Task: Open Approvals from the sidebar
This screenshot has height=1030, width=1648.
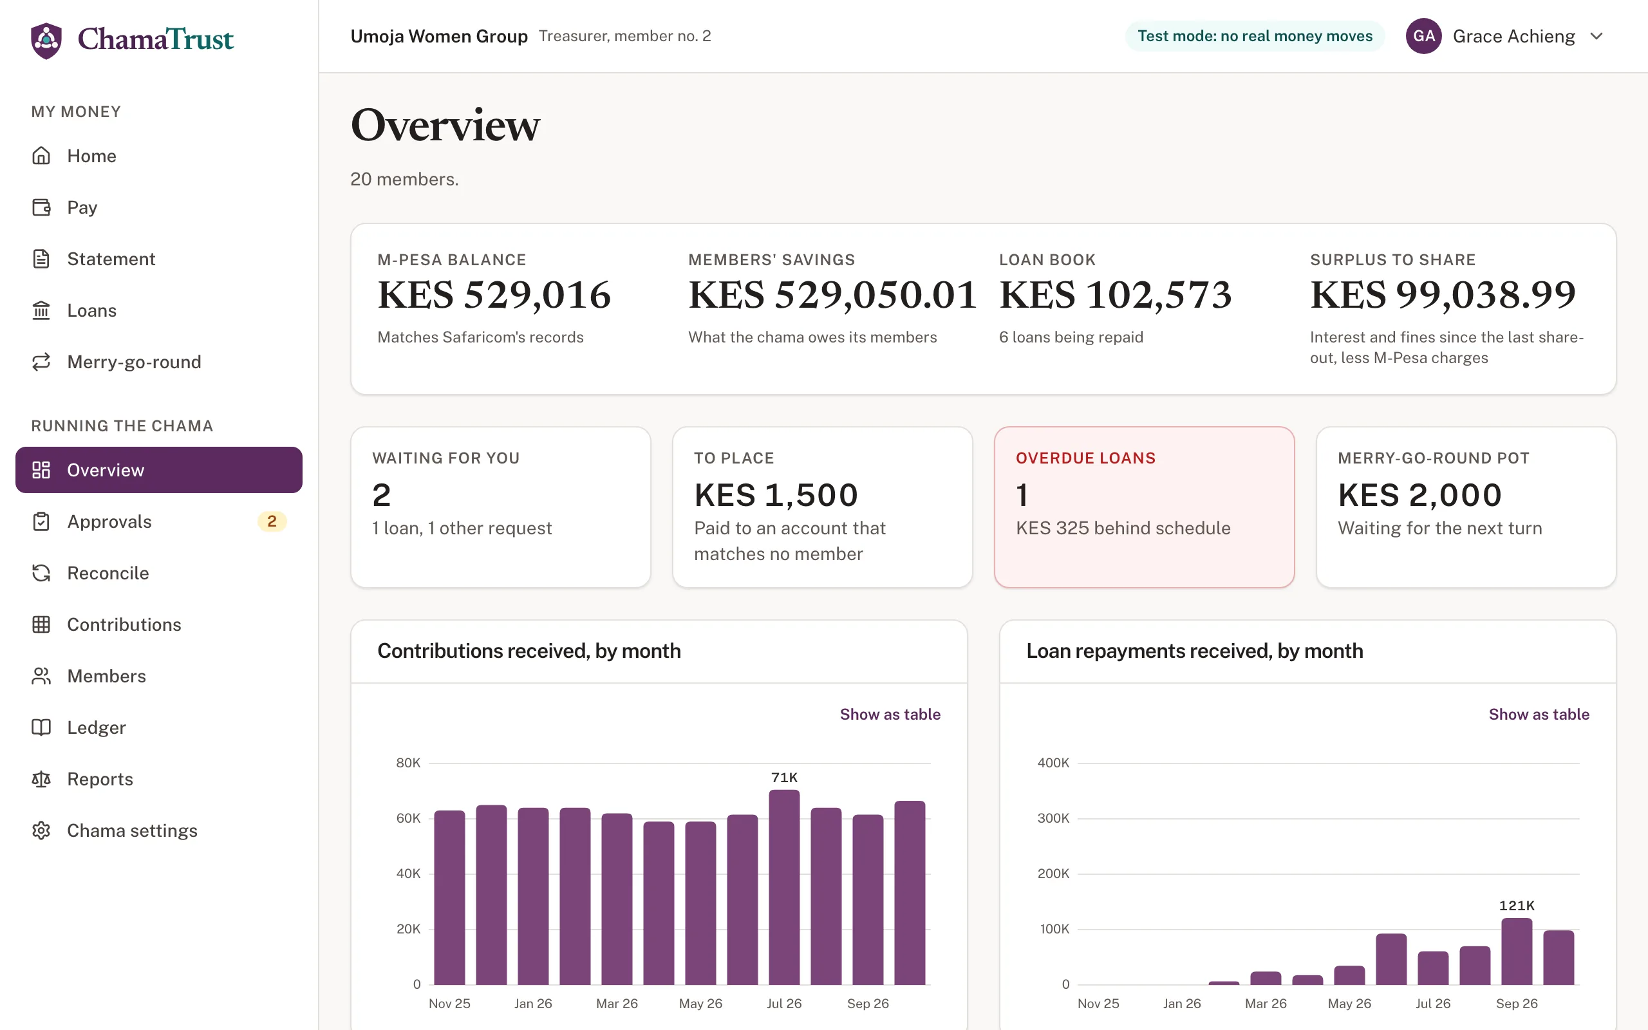Action: click(158, 522)
